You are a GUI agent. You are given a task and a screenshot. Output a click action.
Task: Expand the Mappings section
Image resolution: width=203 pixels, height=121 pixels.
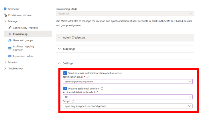(x=125, y=49)
